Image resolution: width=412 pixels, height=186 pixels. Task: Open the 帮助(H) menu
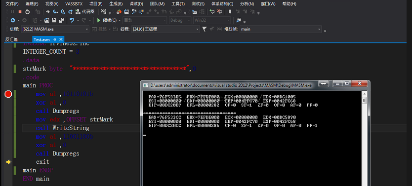pos(289,4)
